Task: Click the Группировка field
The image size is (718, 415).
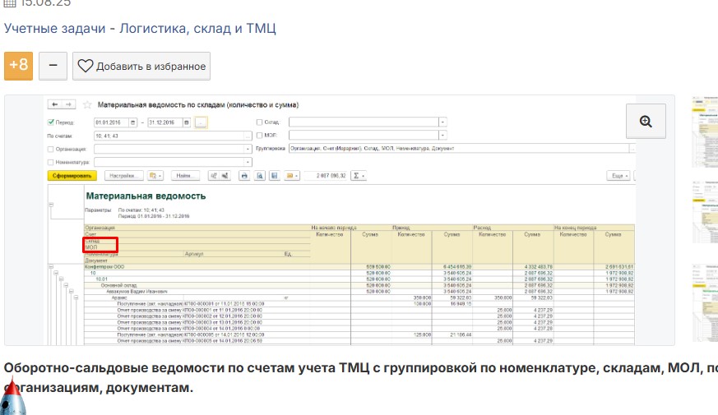Action: [x=459, y=149]
